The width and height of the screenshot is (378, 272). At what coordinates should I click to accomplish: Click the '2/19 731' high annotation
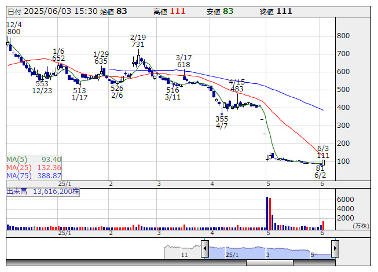(138, 41)
